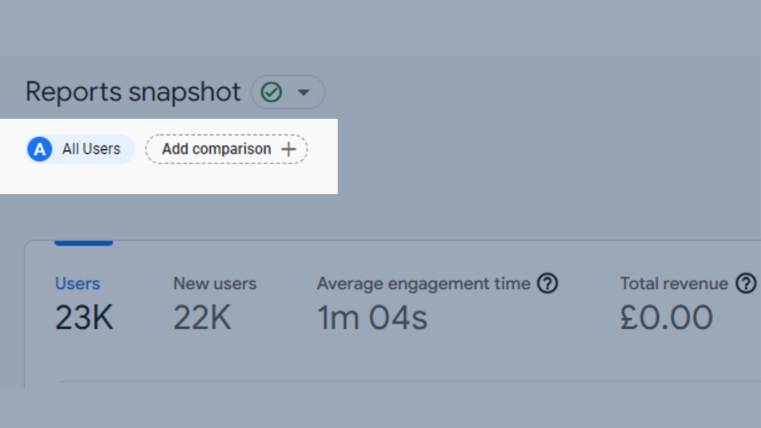The image size is (761, 428).
Task: Select the Average engagement time metric tab
Action: coord(423,284)
